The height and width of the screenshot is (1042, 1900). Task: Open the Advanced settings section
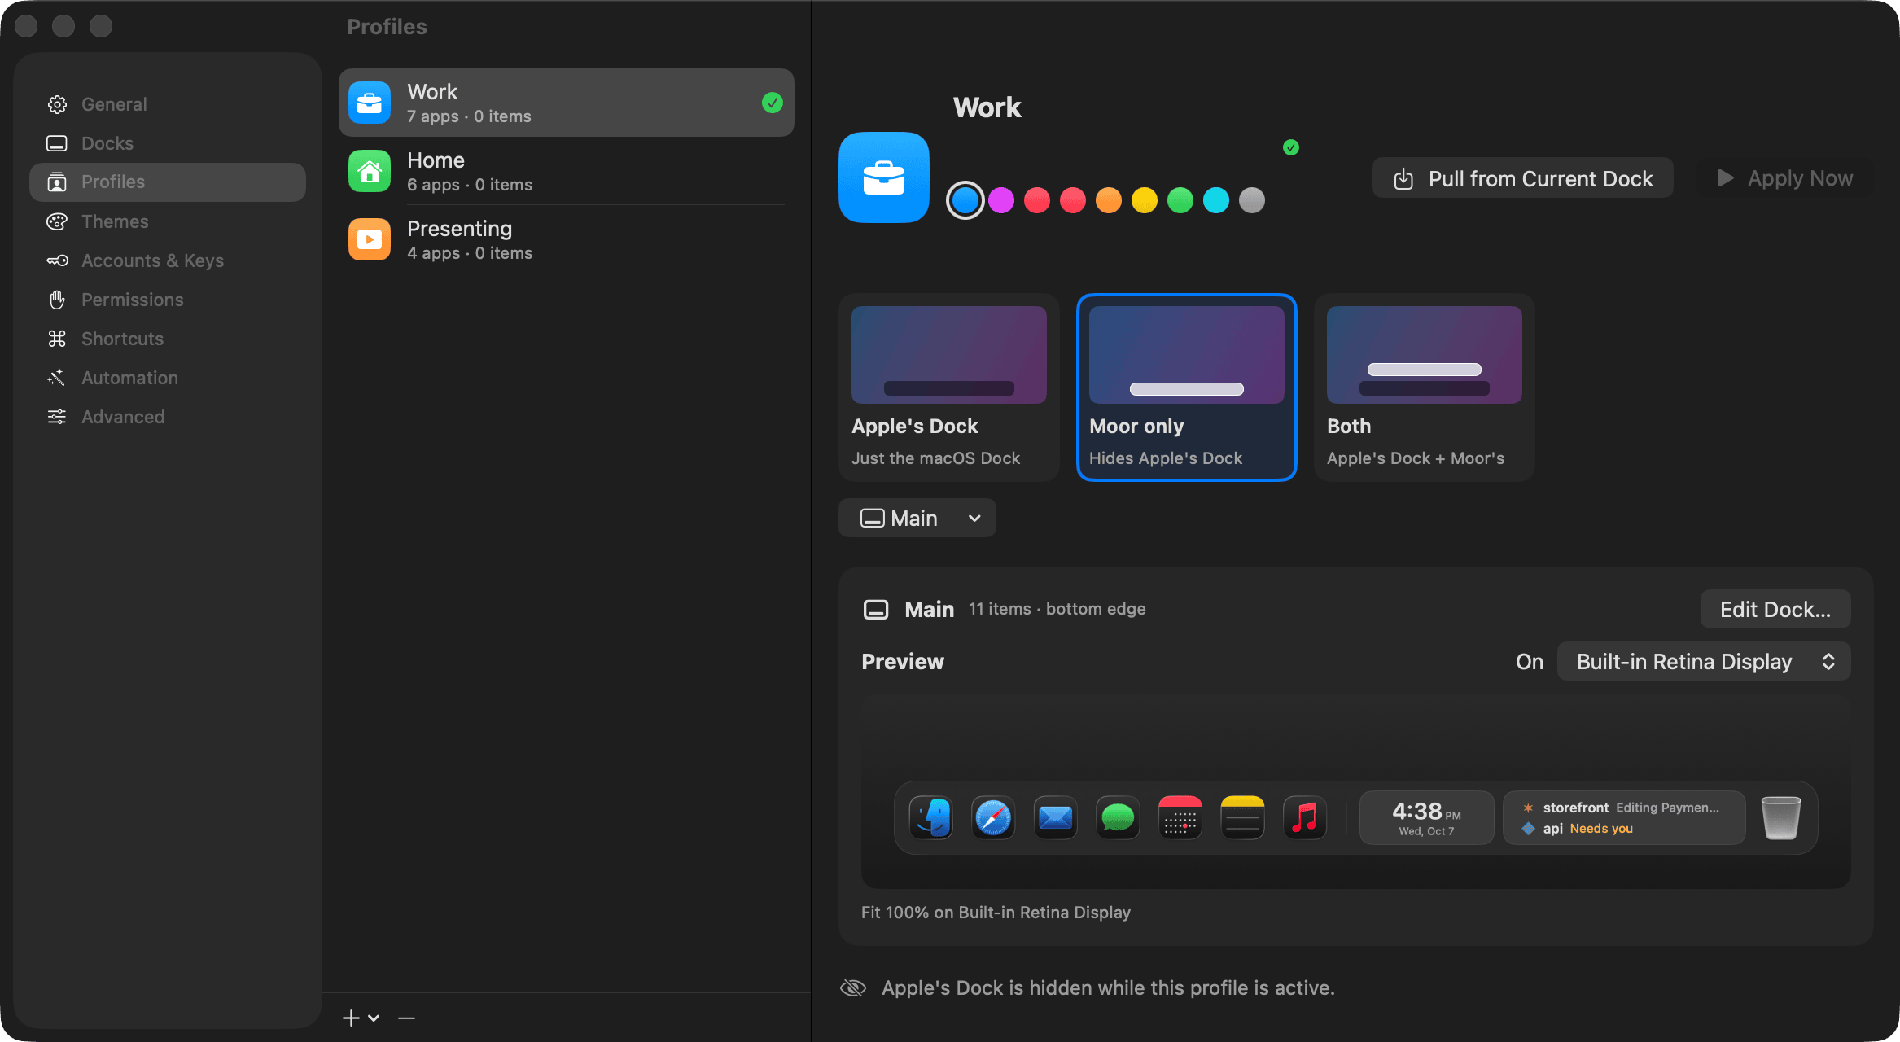[x=168, y=417]
